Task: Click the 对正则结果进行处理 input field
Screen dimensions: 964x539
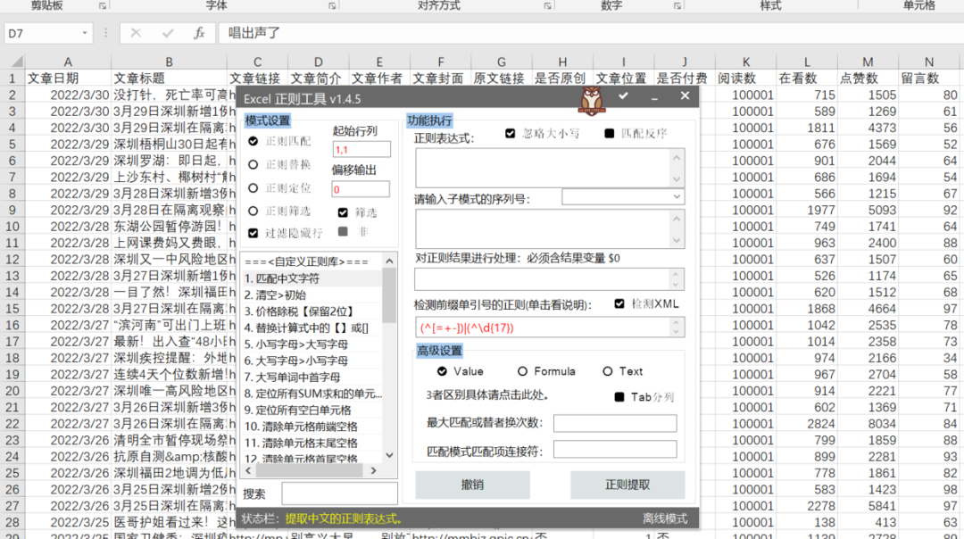Action: pos(543,279)
